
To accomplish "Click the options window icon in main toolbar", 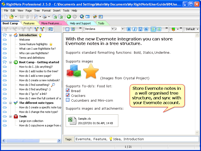I will tap(101, 17).
